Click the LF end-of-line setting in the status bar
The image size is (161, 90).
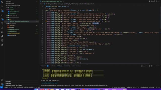pos(138,87)
